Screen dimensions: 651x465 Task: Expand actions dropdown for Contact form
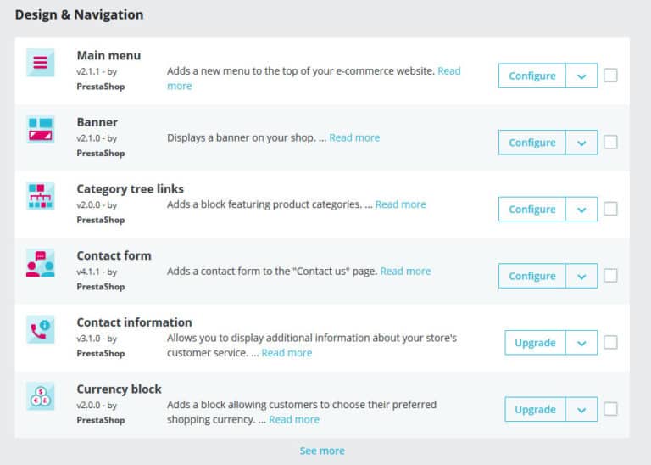581,276
